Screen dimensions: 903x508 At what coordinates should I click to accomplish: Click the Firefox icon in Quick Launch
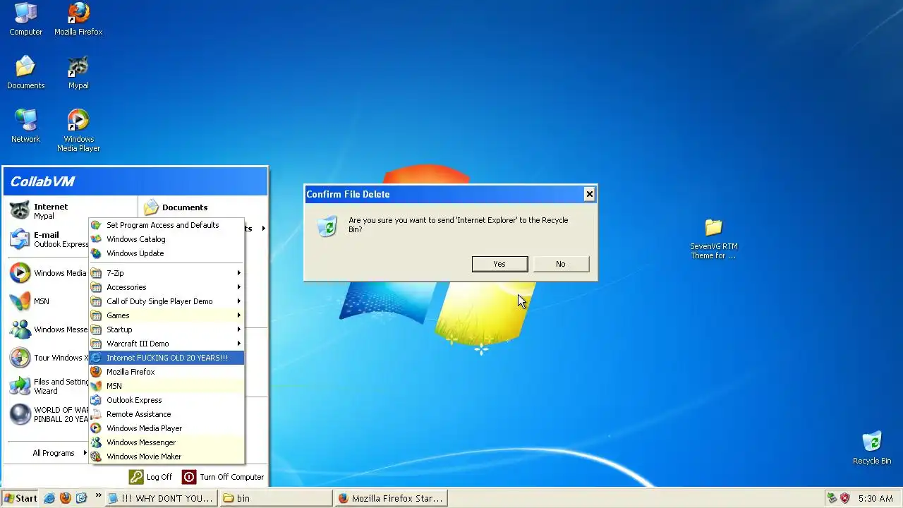tap(65, 498)
